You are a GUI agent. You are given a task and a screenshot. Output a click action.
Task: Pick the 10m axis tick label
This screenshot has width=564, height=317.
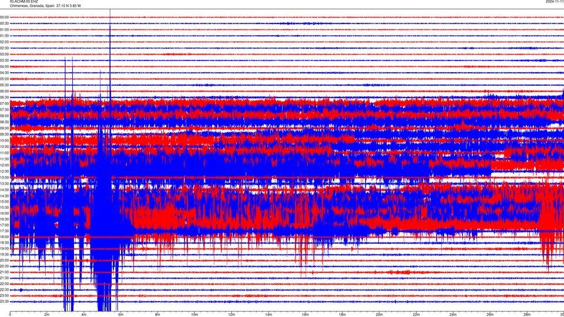[194, 315]
